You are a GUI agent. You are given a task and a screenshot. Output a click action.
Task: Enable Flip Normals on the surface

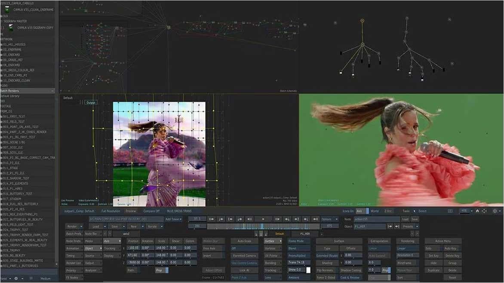(324, 269)
